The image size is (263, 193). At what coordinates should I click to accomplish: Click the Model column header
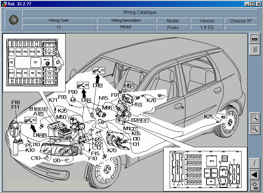[x=173, y=21]
